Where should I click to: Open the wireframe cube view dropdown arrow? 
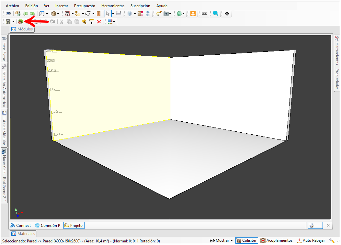click(x=47, y=14)
